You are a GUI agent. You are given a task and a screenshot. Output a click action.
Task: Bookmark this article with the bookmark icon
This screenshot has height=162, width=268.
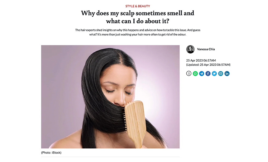tap(189, 74)
